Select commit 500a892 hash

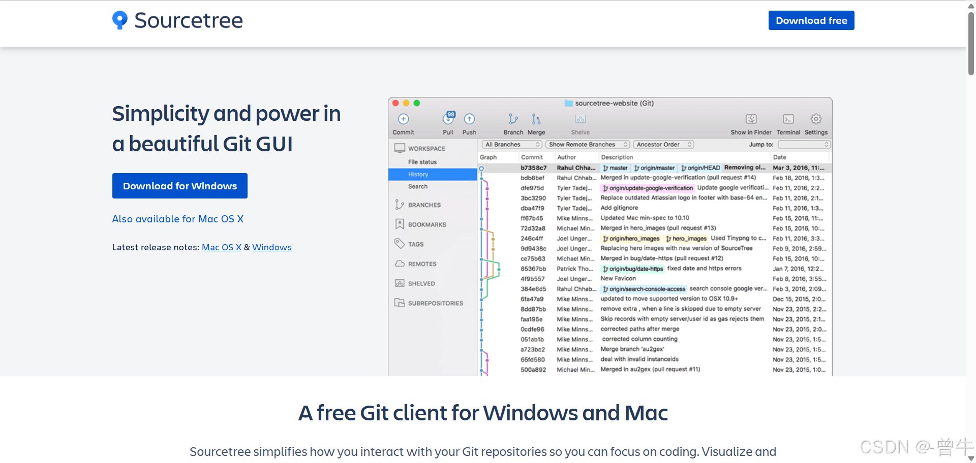click(533, 370)
